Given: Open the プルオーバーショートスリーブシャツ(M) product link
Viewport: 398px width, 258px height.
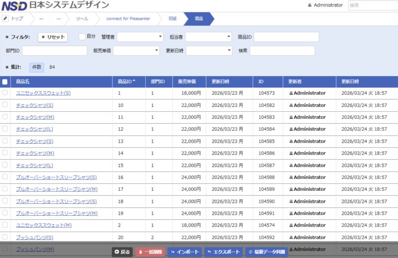Looking at the screenshot, I should click(x=57, y=189).
